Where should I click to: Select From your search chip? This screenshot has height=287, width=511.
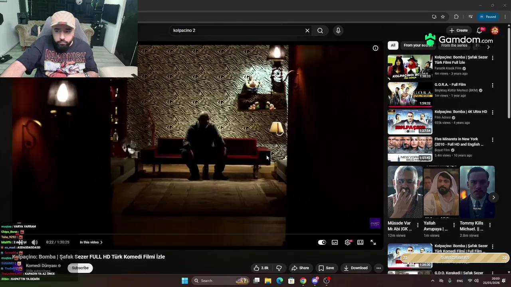tap(418, 45)
